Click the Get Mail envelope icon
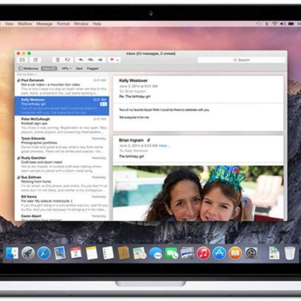The width and height of the screenshot is (301, 301). [21, 60]
